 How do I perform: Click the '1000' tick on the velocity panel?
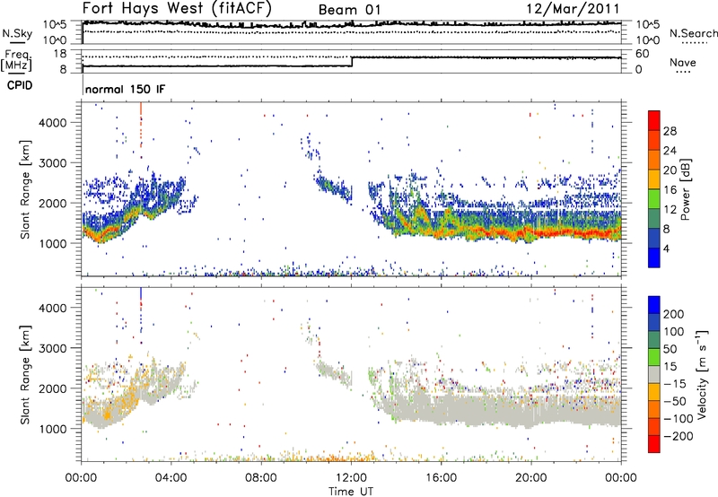pos(52,429)
